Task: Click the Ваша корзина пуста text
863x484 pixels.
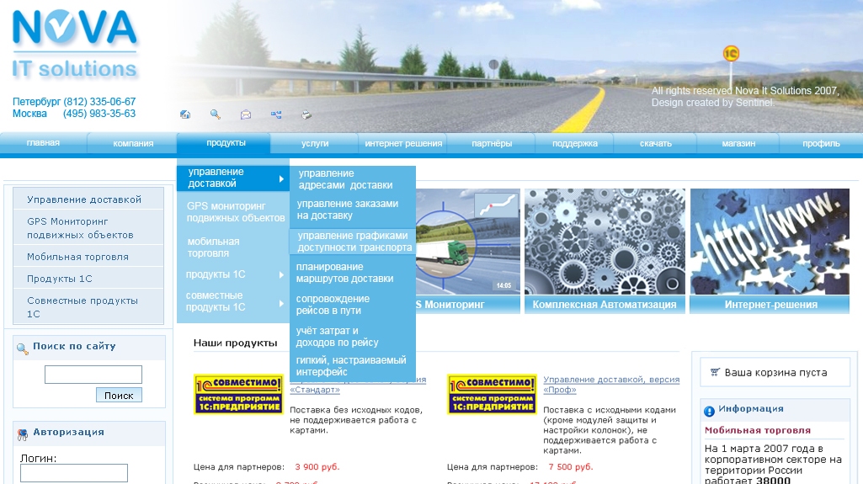Action: [775, 373]
